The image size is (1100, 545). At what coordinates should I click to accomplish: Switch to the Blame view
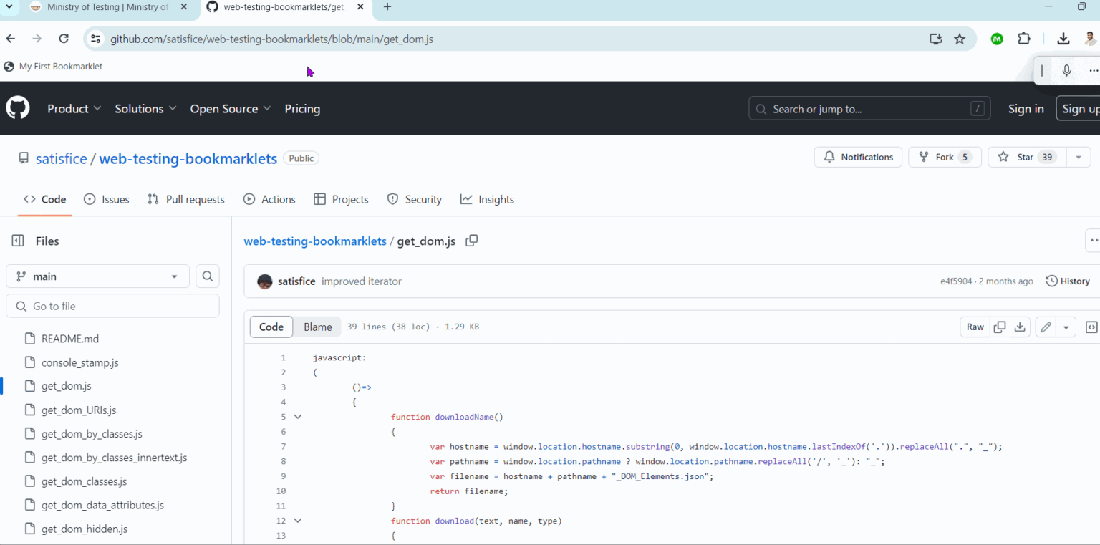click(318, 327)
